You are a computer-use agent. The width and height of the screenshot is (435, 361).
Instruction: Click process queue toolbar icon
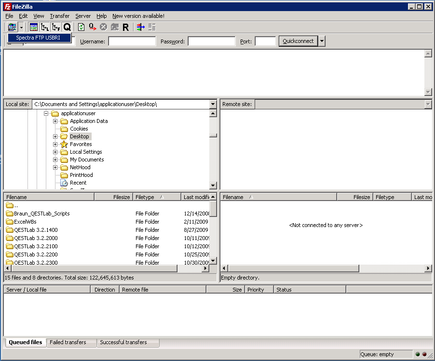92,27
